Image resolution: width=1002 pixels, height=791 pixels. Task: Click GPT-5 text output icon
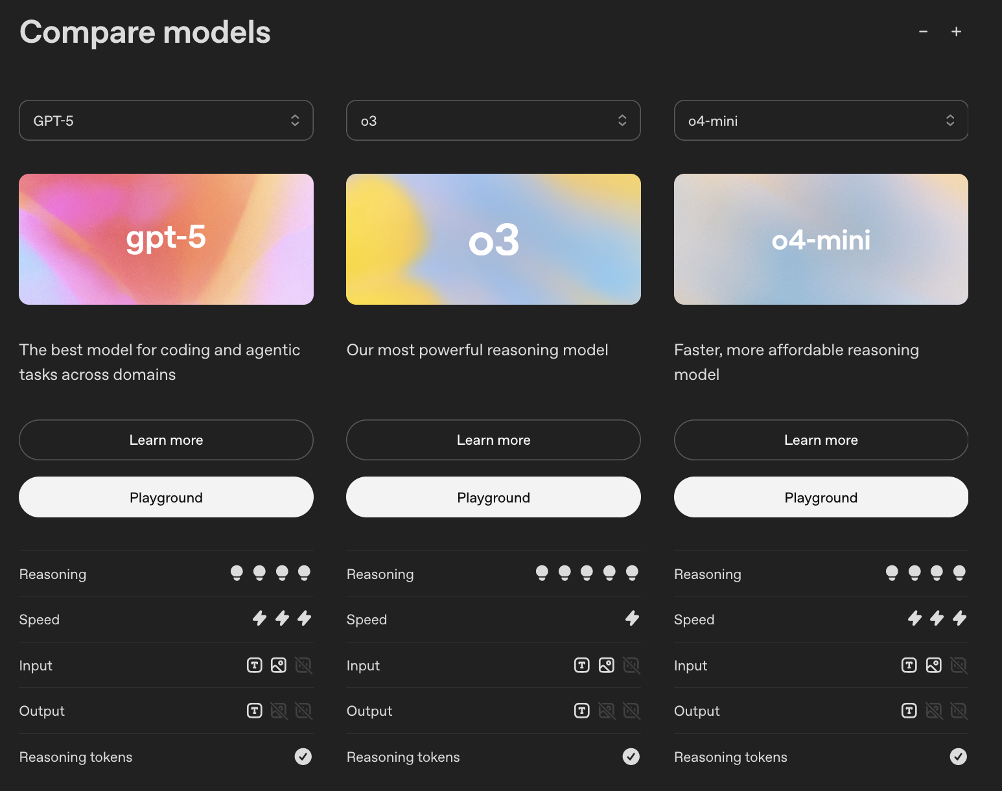[255, 711]
